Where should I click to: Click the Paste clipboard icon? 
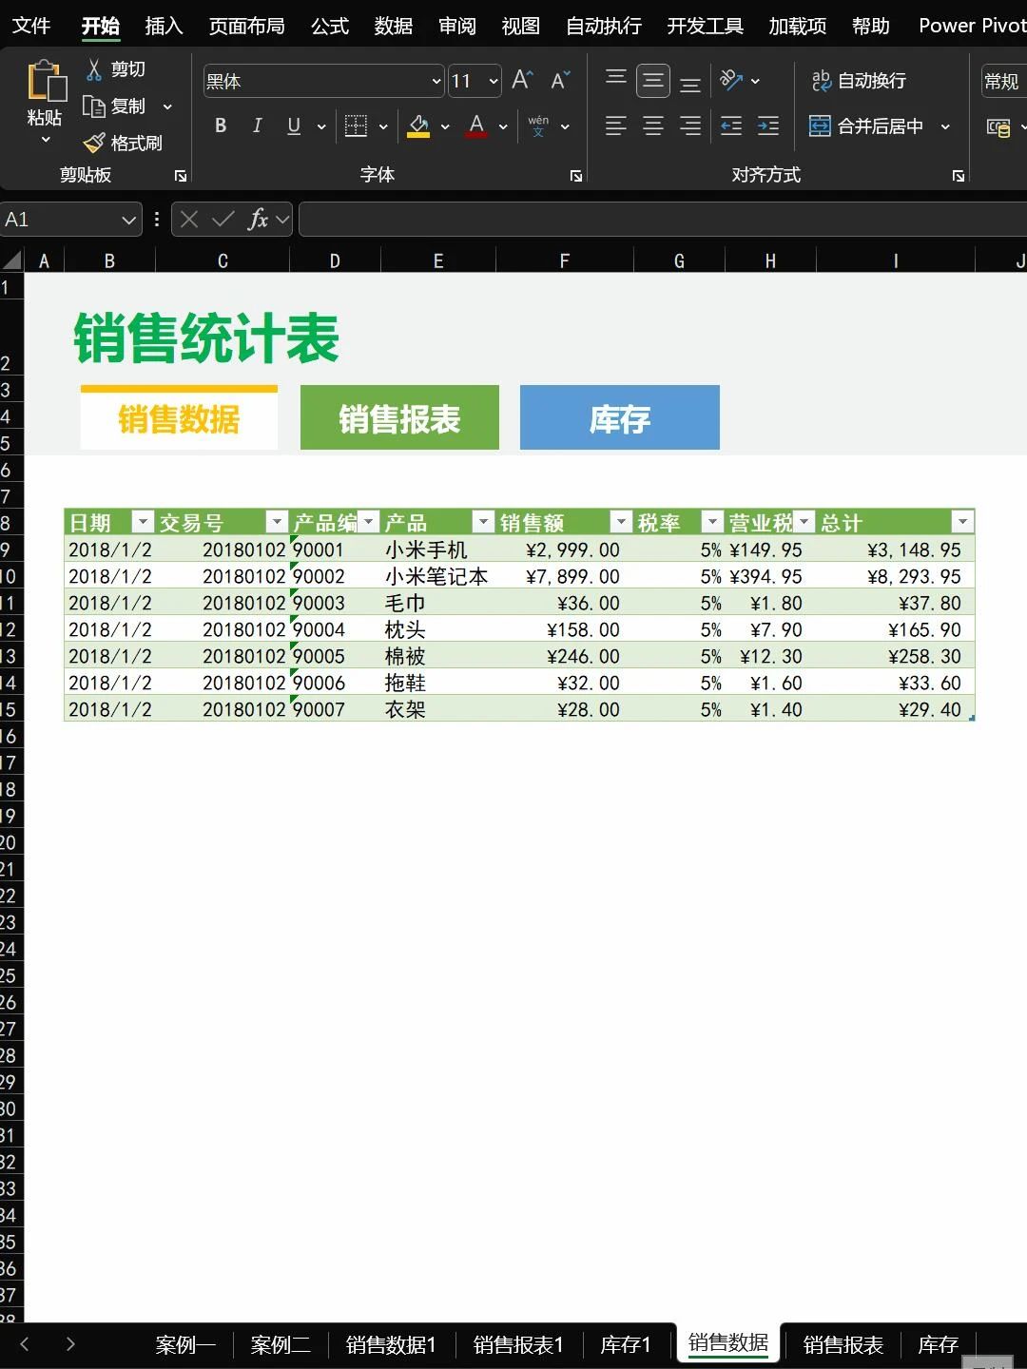(x=46, y=81)
